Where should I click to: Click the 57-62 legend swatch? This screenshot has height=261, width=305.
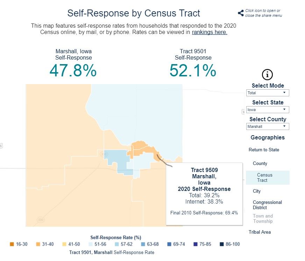117,244
